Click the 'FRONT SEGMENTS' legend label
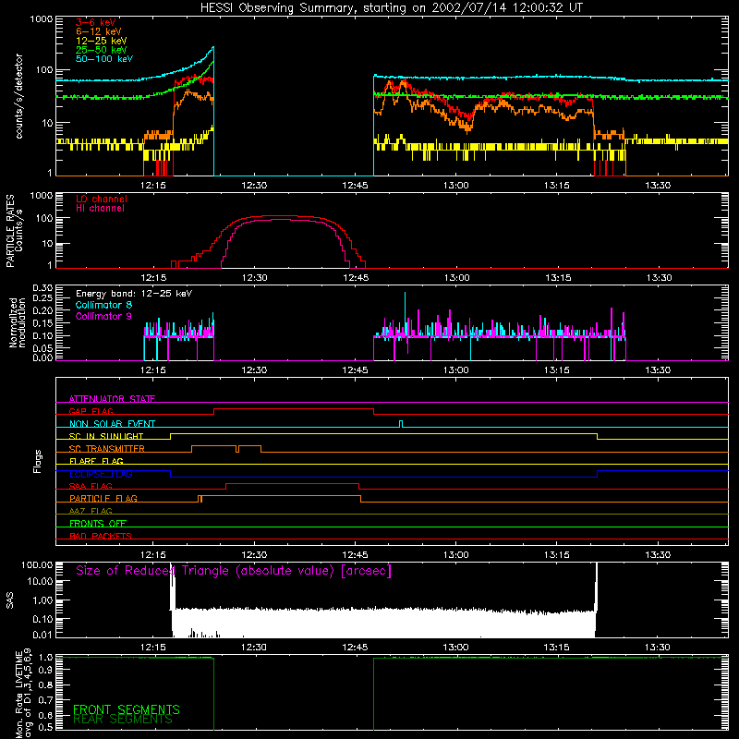Image resolution: width=739 pixels, height=739 pixels. point(127,709)
